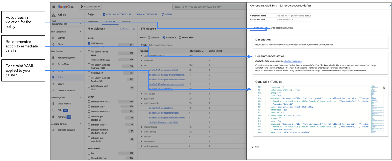The image size is (392, 161).
Task: Check the CIS Kubernetes Benchmark bundle
Action: [89, 43]
